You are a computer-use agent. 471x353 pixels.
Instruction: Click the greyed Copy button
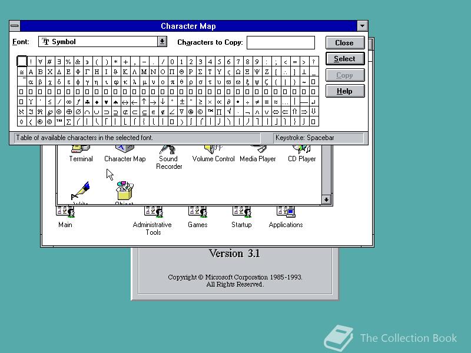(345, 75)
